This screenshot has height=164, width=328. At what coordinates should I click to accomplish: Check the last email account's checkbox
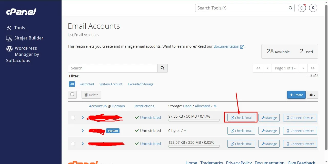[73, 143]
